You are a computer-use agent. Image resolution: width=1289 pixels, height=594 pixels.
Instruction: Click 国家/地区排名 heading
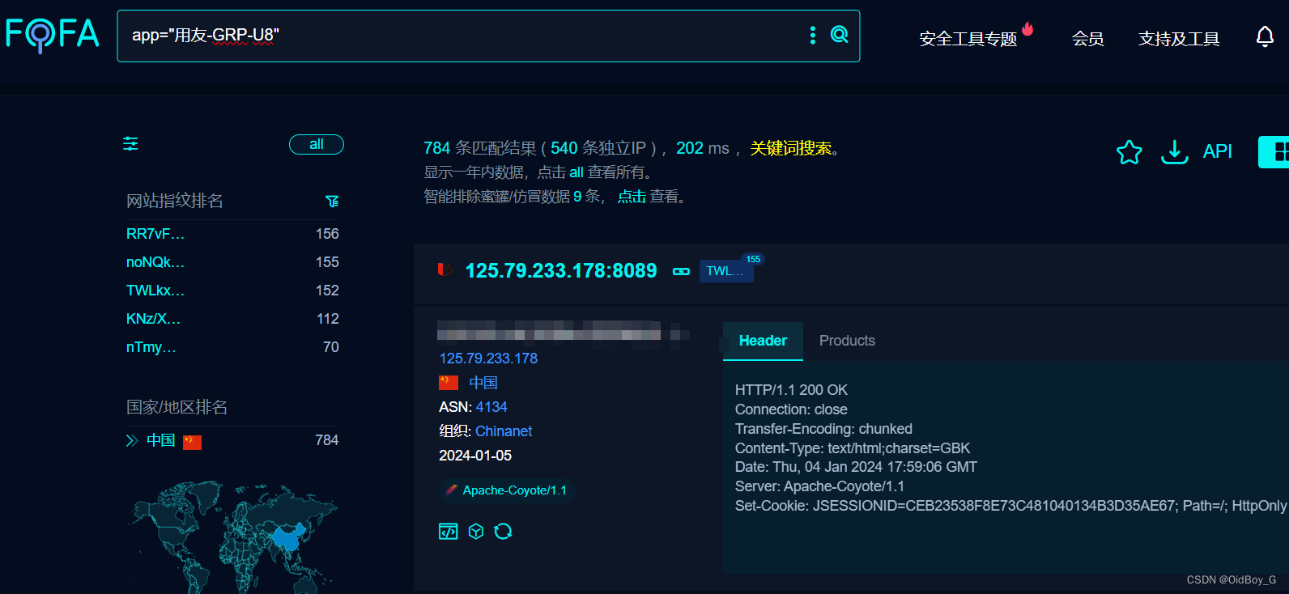pyautogui.click(x=177, y=407)
